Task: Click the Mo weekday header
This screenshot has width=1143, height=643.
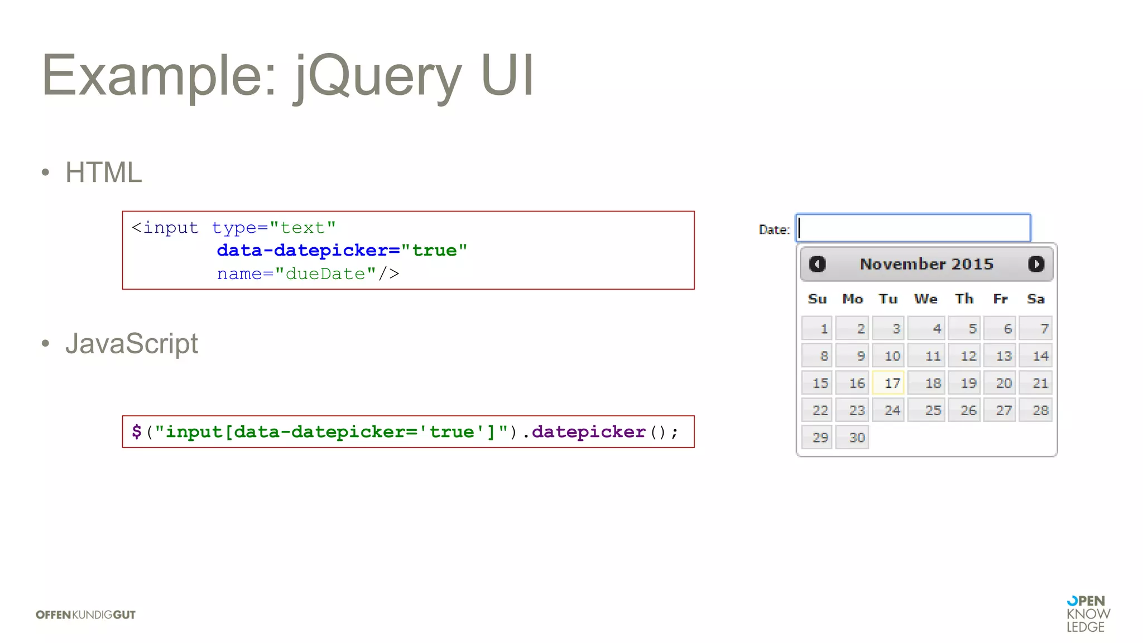Action: [852, 299]
